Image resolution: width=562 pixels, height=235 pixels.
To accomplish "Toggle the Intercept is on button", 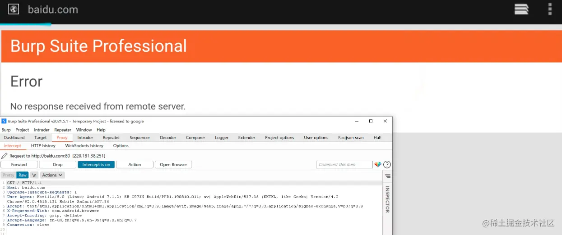I will [96, 165].
